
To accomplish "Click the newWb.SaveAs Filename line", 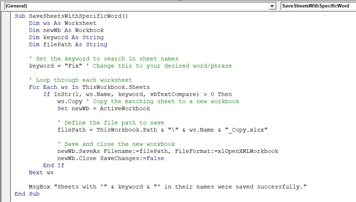I will 168,151.
